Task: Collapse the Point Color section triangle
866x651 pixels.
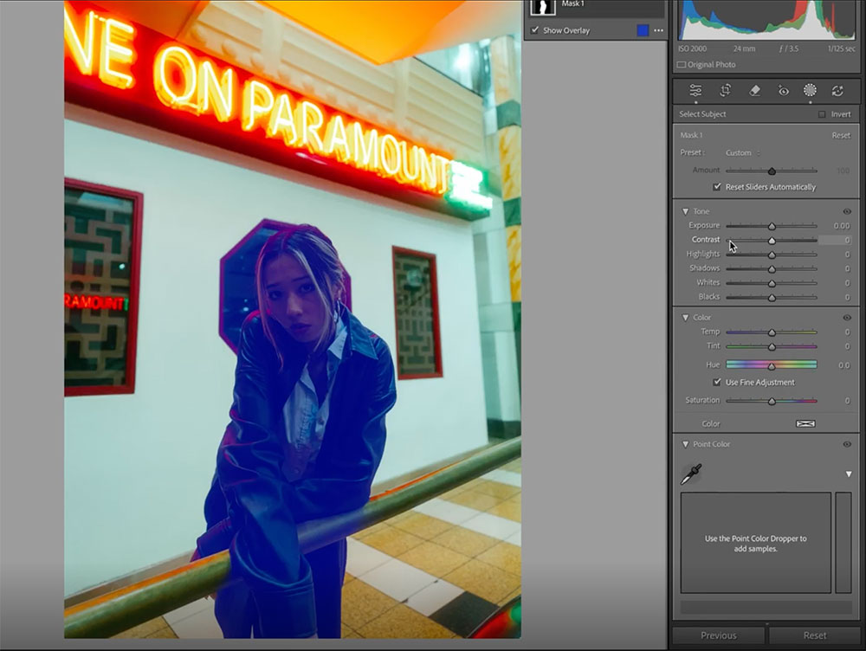Action: point(685,444)
